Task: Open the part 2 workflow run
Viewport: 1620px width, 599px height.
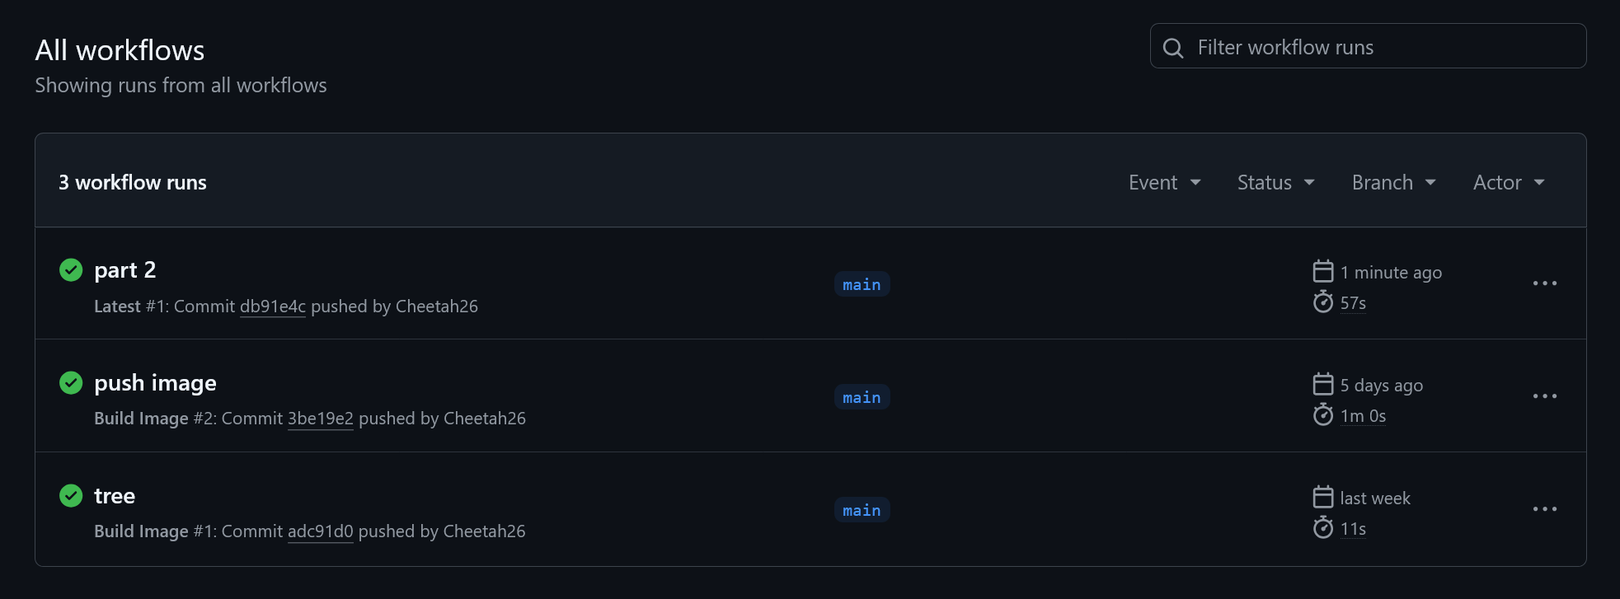Action: [x=124, y=269]
